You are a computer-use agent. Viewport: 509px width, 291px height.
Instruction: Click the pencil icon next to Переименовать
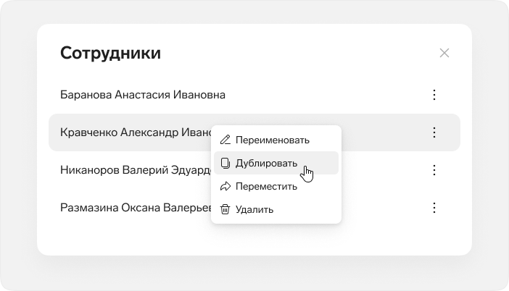pyautogui.click(x=225, y=140)
